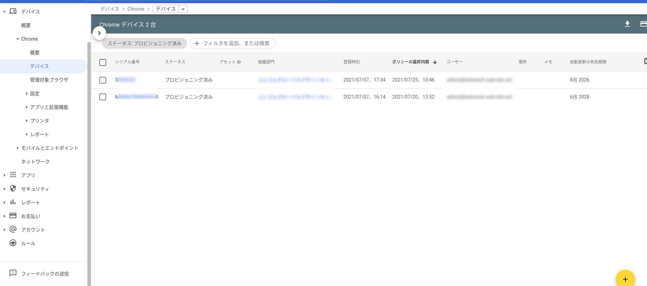Click the yellow plus add button

pyautogui.click(x=625, y=279)
